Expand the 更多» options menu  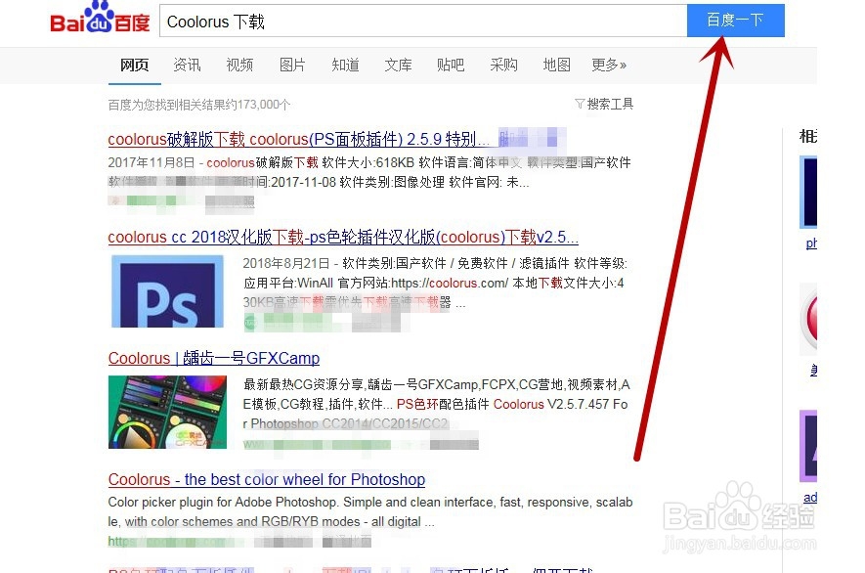[x=608, y=65]
